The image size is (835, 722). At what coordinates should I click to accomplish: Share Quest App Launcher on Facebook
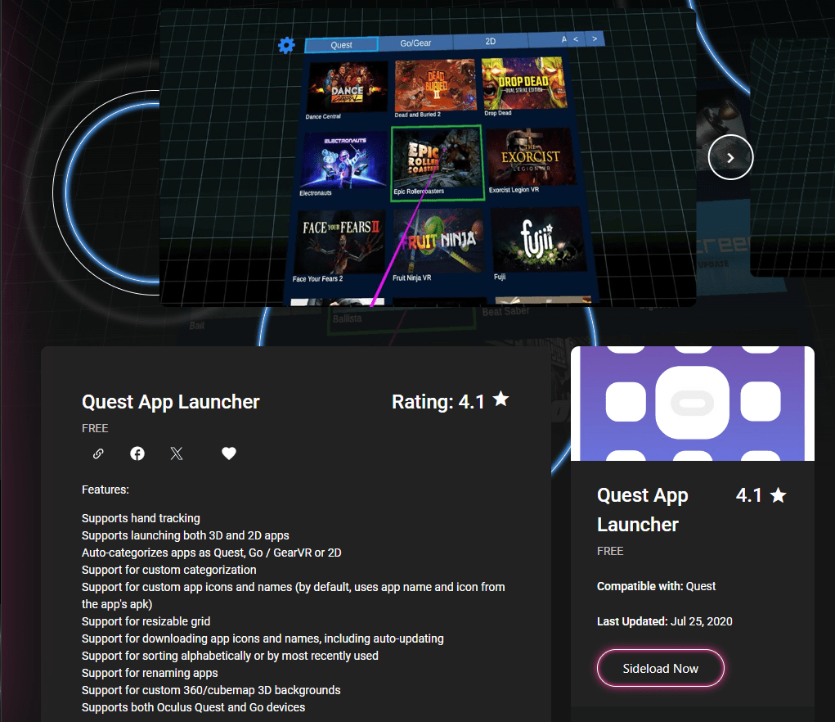tap(137, 454)
